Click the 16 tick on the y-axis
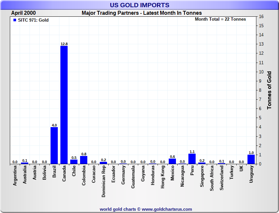Screen dimensions: 279x213 [261, 16]
